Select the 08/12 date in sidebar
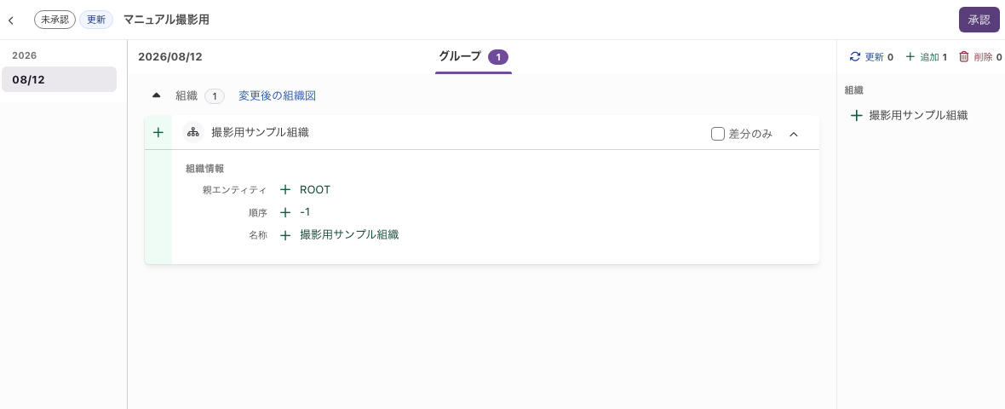This screenshot has height=409, width=1005. (x=59, y=79)
